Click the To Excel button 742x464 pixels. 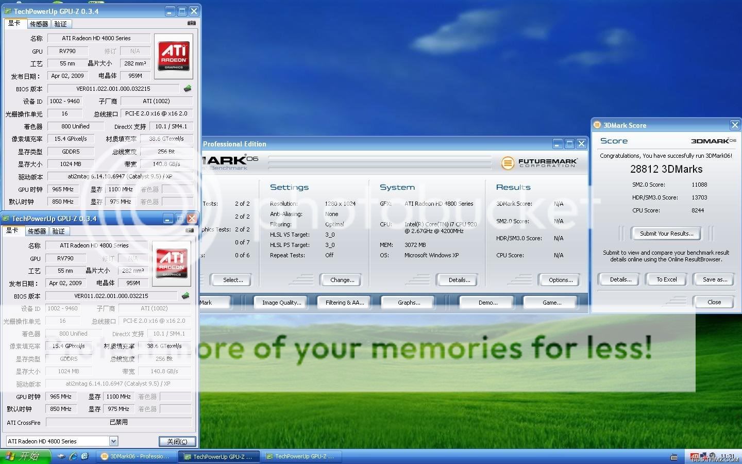(667, 279)
